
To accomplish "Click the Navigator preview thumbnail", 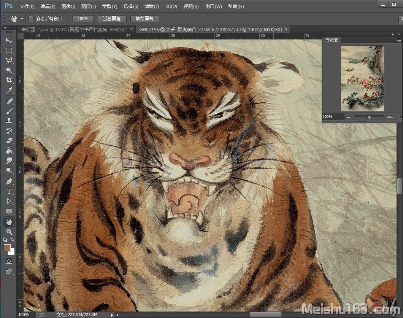I will tap(362, 78).
